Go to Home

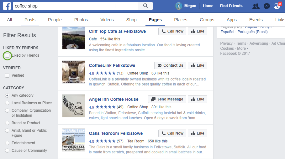pyautogui.click(x=208, y=6)
